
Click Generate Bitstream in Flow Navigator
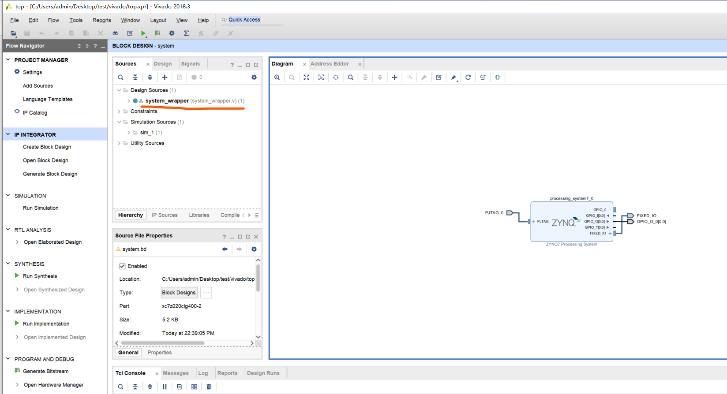click(45, 371)
